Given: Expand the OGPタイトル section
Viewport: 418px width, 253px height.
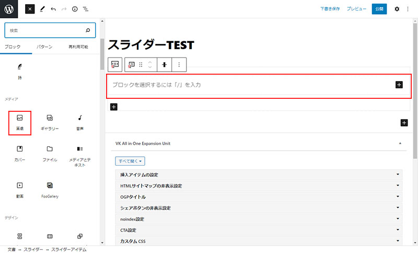Looking at the screenshot, I should pos(259,197).
